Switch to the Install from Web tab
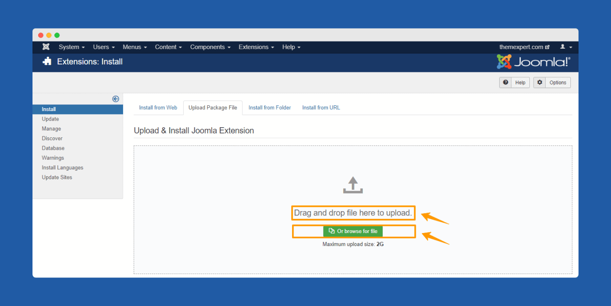The image size is (611, 306). (158, 108)
